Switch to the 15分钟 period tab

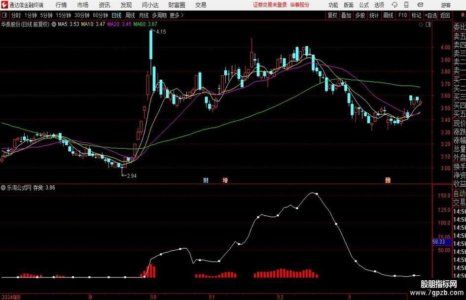point(64,15)
